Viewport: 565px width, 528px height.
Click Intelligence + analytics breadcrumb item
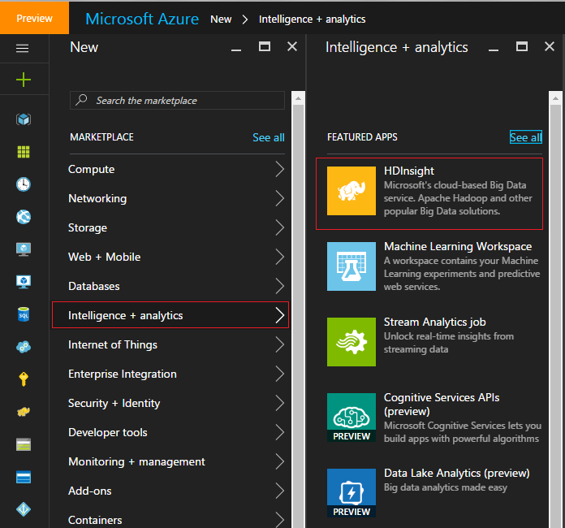(312, 19)
